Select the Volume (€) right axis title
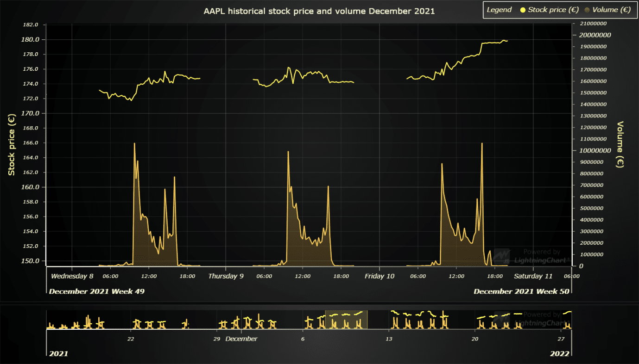The width and height of the screenshot is (639, 364). pyautogui.click(x=620, y=144)
